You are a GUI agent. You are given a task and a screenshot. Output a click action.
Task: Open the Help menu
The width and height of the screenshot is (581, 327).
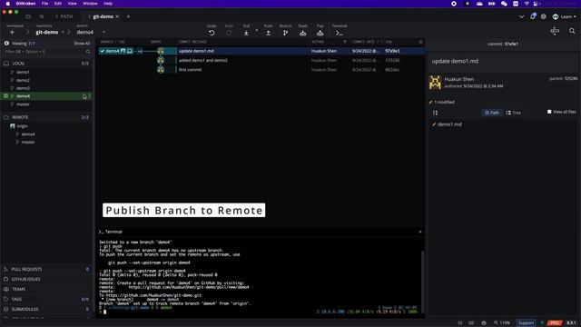point(108,4)
